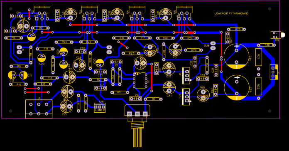The image size is (289, 151).
Task: Select capacitor C7
Action: tap(100, 88)
